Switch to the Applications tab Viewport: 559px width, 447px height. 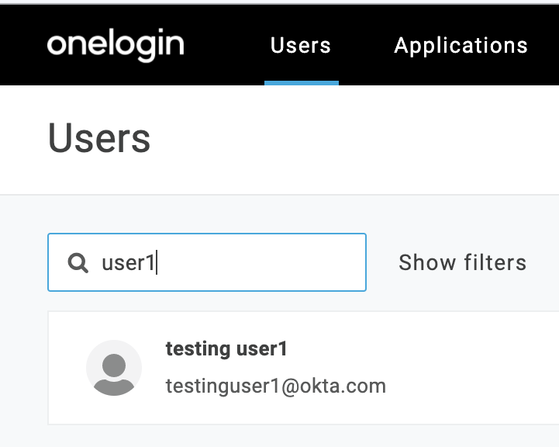461,45
